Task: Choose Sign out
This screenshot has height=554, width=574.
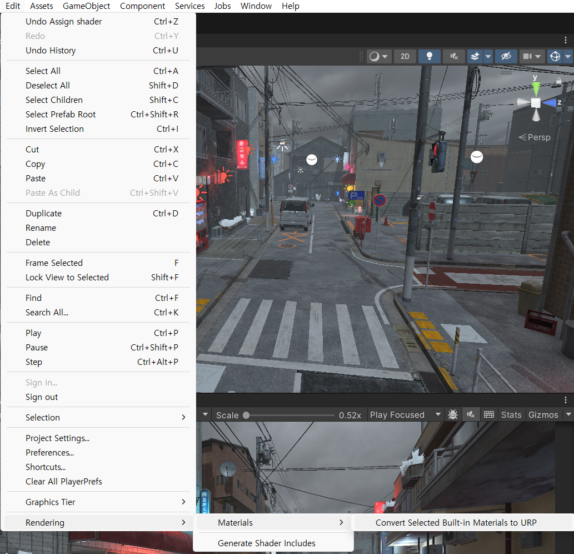Action: click(98, 397)
